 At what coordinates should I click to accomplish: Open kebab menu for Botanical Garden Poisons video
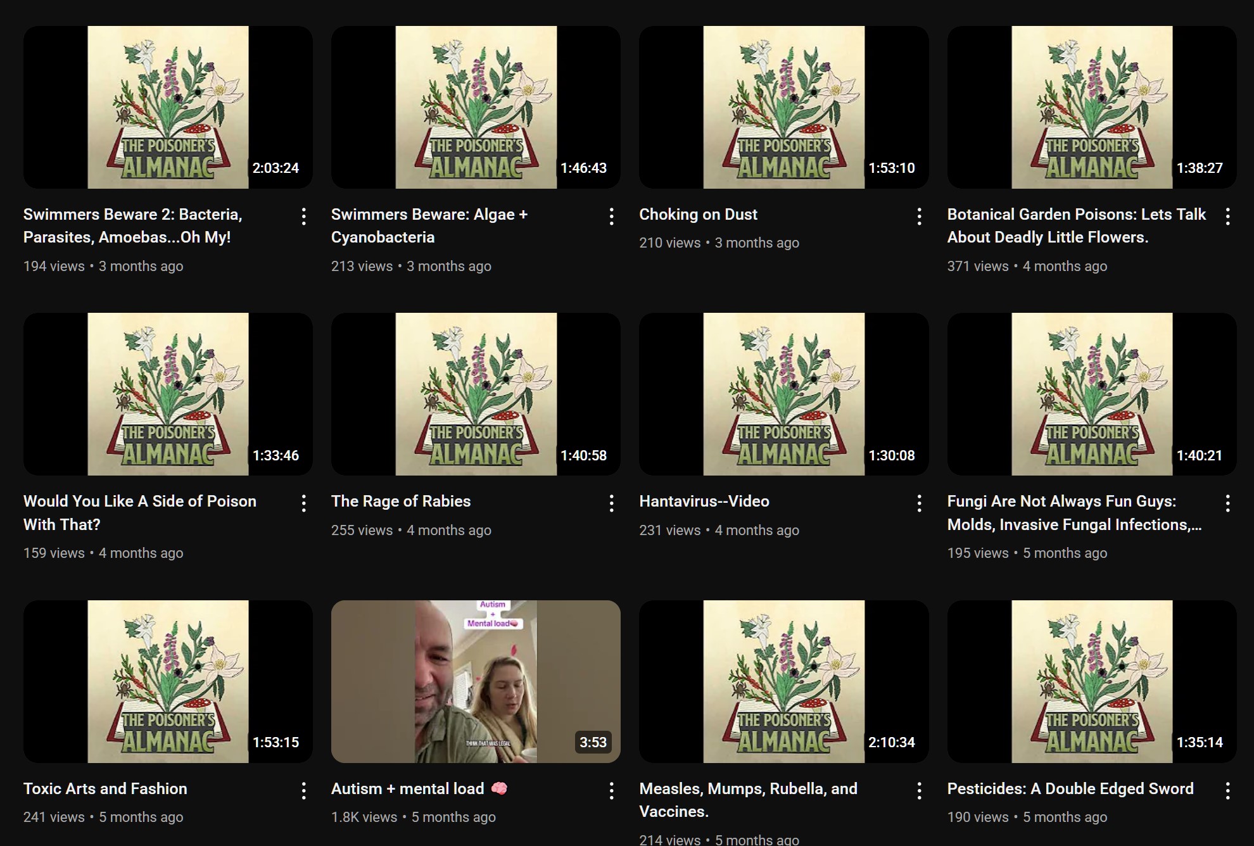click(x=1227, y=217)
